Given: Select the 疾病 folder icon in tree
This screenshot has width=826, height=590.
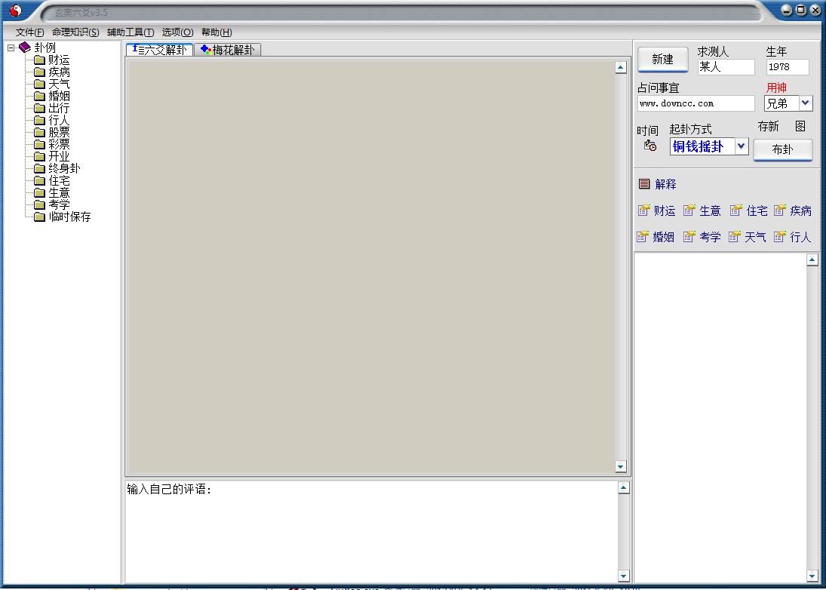Looking at the screenshot, I should (39, 72).
